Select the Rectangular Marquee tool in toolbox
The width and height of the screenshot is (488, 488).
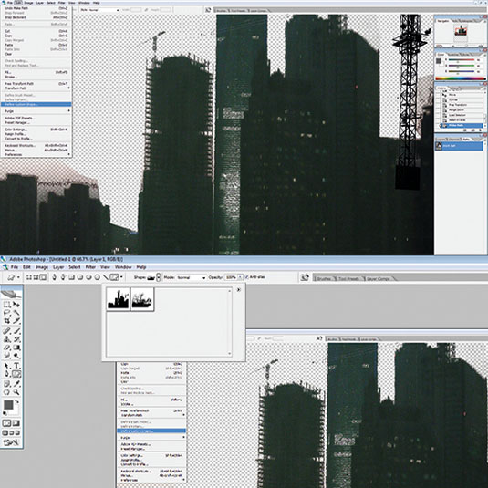pos(6,305)
